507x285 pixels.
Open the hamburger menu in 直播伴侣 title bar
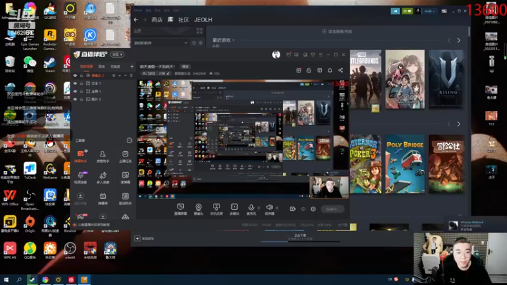tap(321, 54)
